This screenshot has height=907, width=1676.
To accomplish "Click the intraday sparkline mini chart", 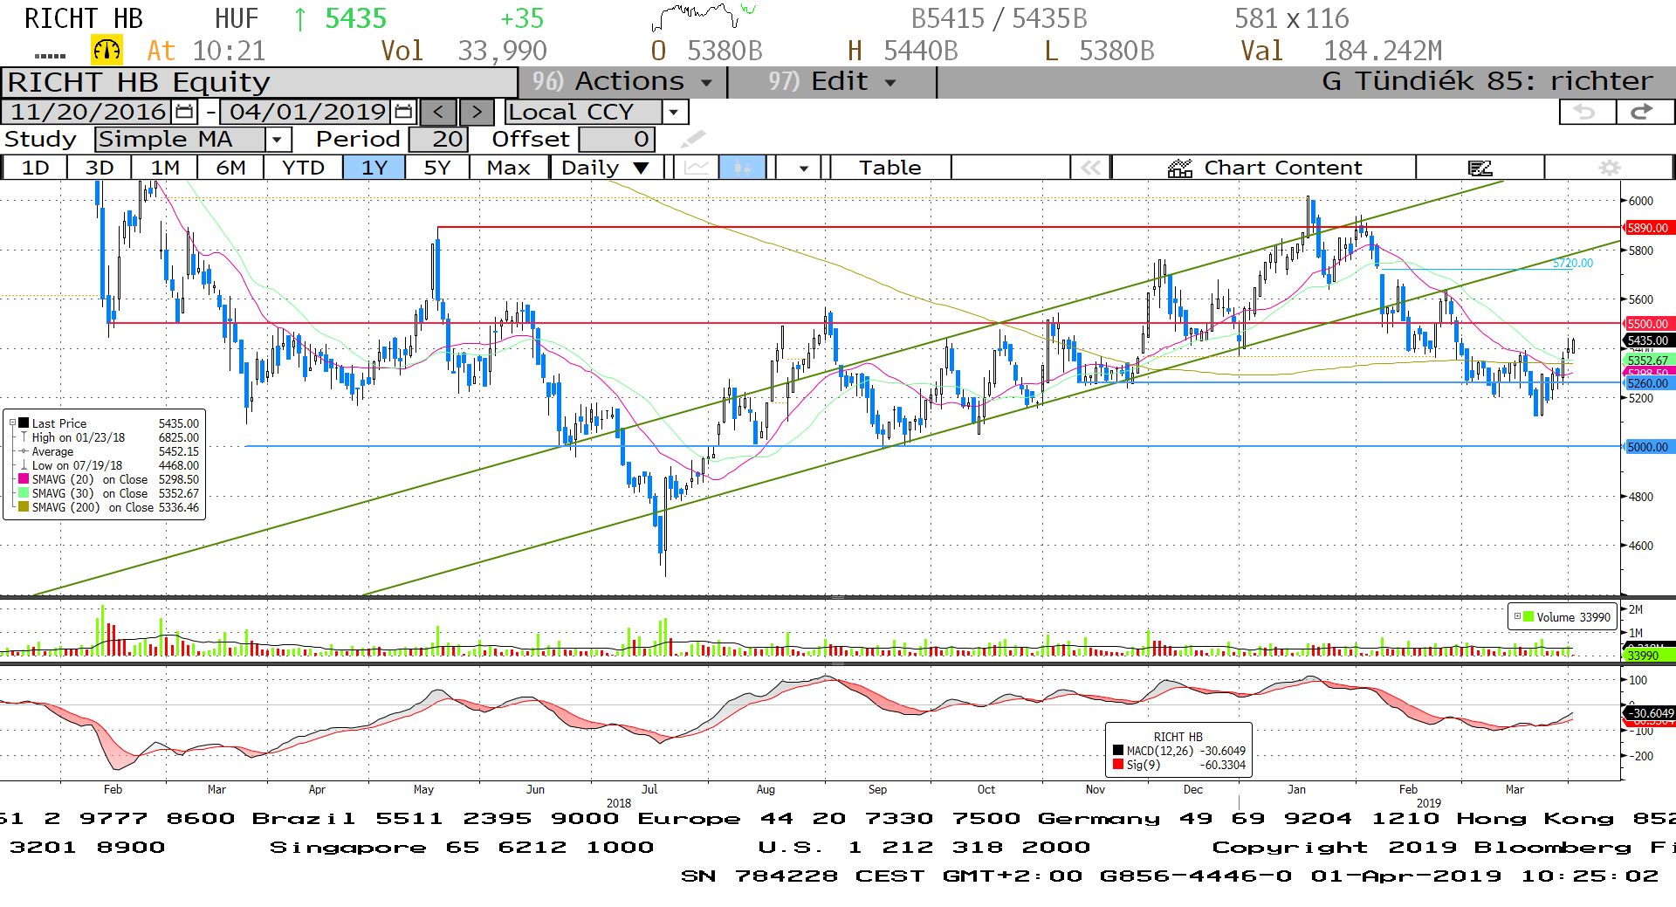I will [x=704, y=17].
